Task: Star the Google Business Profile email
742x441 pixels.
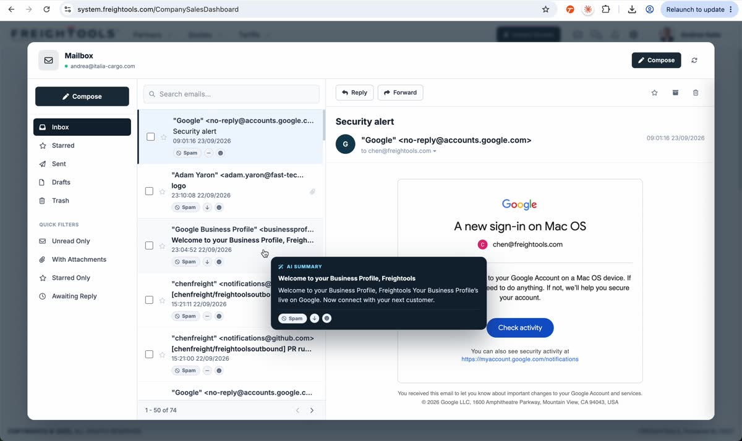Action: (162, 246)
